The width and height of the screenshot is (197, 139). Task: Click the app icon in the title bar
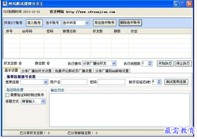tap(5, 3)
